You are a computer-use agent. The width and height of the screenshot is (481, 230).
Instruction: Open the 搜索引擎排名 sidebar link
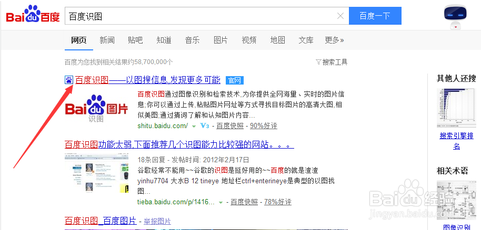[456, 141]
